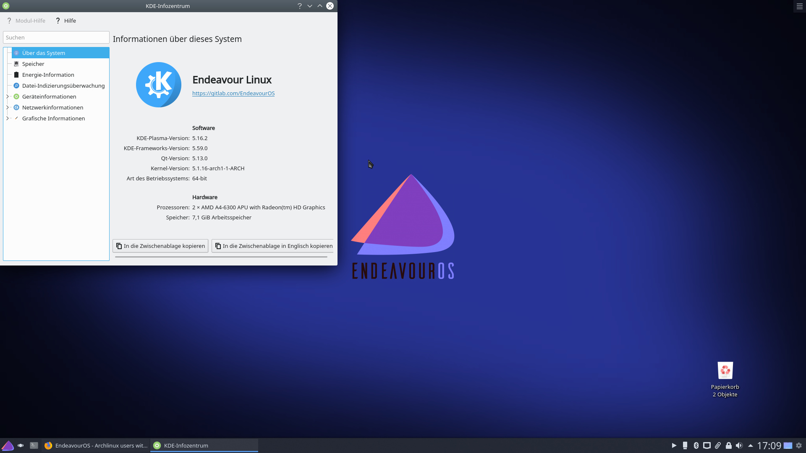This screenshot has width=806, height=453.
Task: Click the activities pager icon in panel
Action: click(21, 445)
